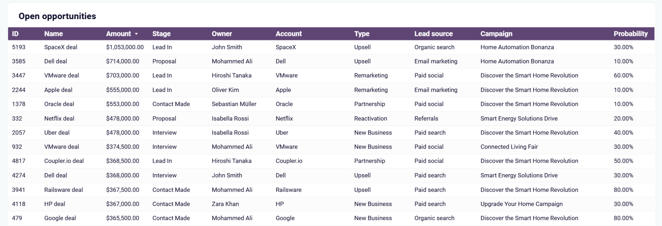Sort by the ID column header
This screenshot has width=662, height=226.
click(x=15, y=34)
